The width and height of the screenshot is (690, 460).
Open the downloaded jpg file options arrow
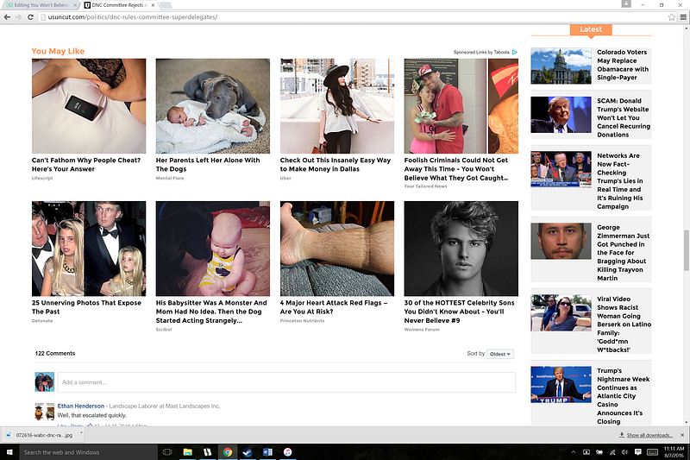(x=81, y=434)
